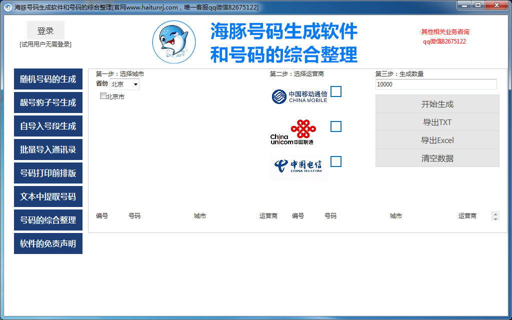Click the first 运营商 column header

pyautogui.click(x=268, y=216)
